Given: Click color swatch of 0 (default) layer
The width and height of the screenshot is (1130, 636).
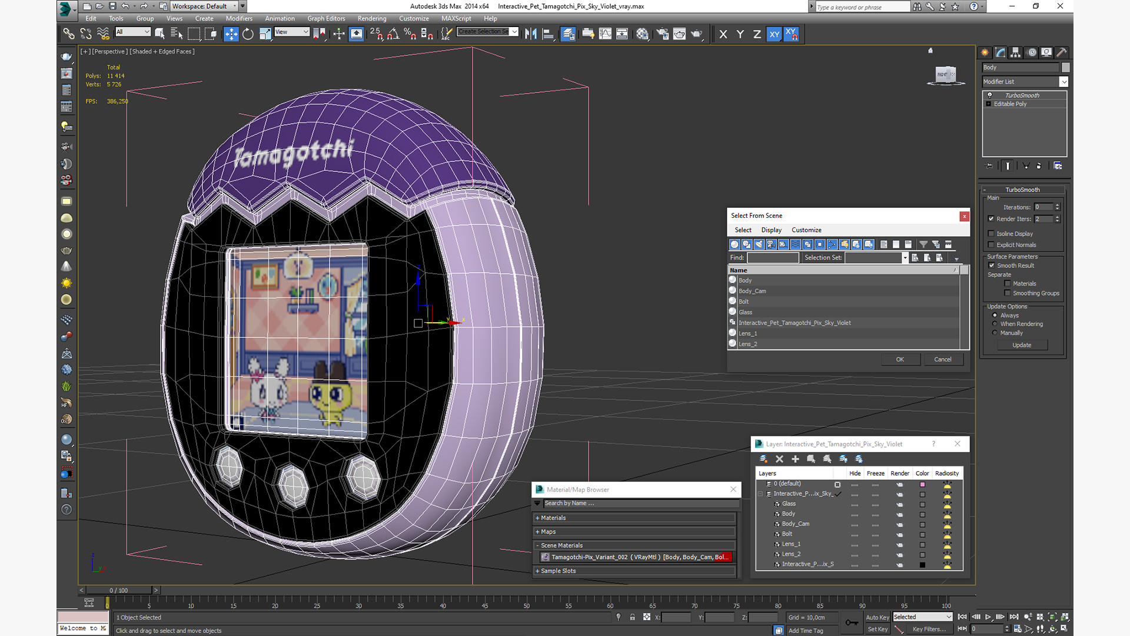Looking at the screenshot, I should tap(922, 485).
